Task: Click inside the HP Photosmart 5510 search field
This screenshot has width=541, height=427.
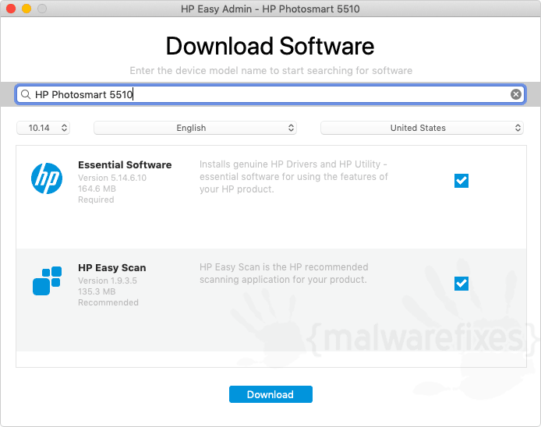Action: point(270,94)
